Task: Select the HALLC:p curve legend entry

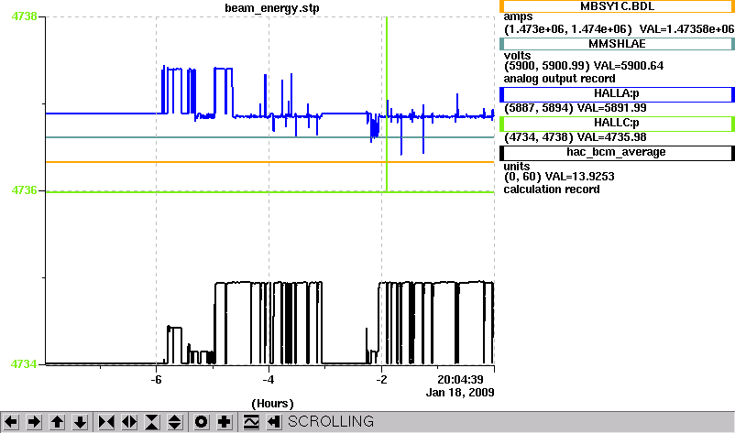Action: click(x=617, y=123)
